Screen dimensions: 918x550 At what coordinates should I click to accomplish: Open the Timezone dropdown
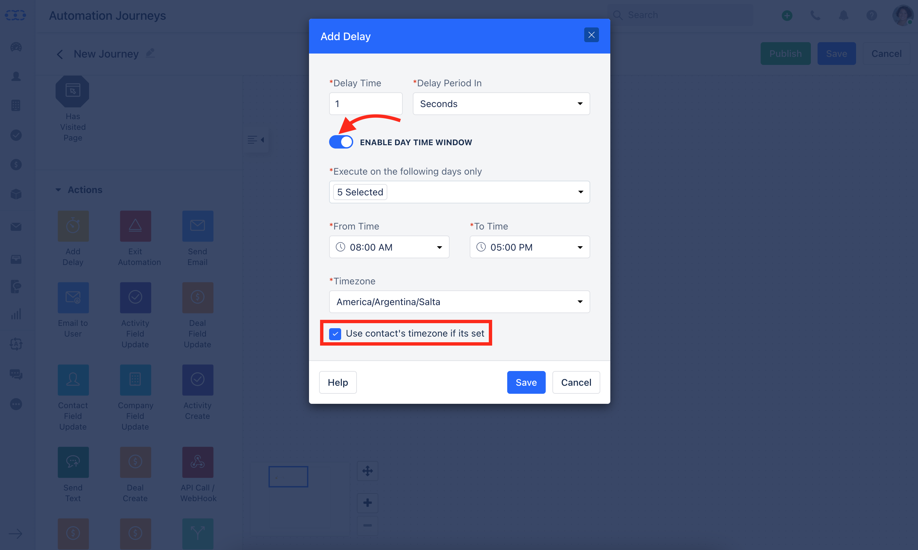(459, 302)
